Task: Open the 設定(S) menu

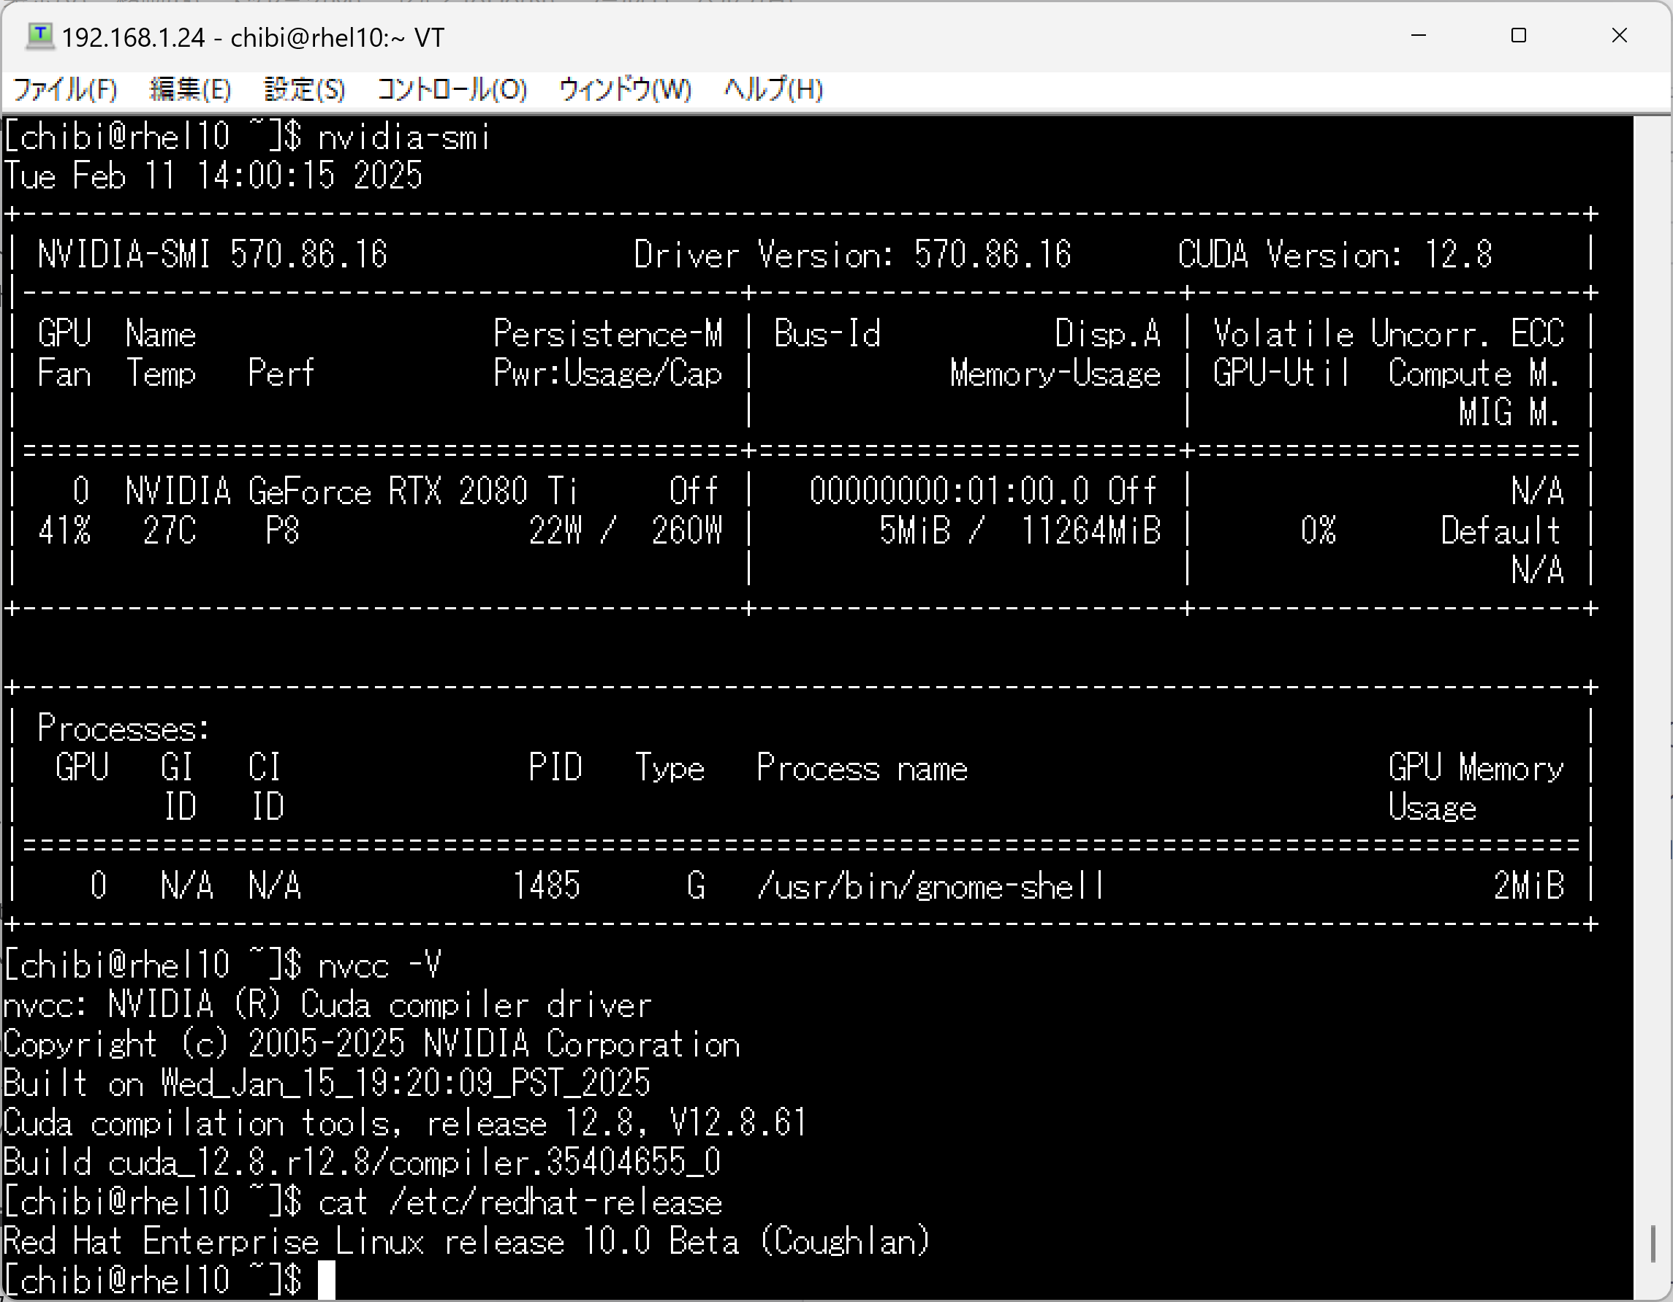Action: [x=304, y=90]
